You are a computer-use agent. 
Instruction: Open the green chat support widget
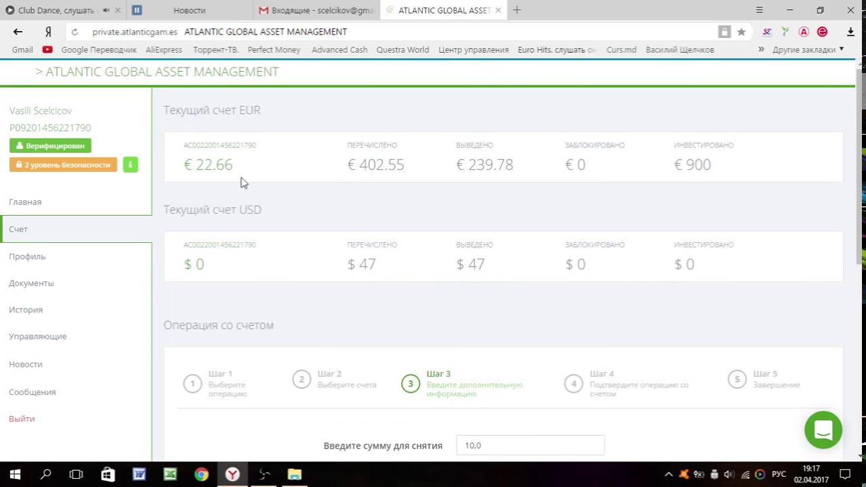coord(823,430)
